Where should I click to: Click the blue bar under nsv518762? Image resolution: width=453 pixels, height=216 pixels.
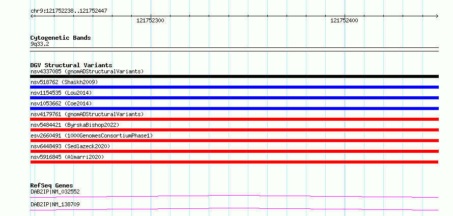coord(235,87)
